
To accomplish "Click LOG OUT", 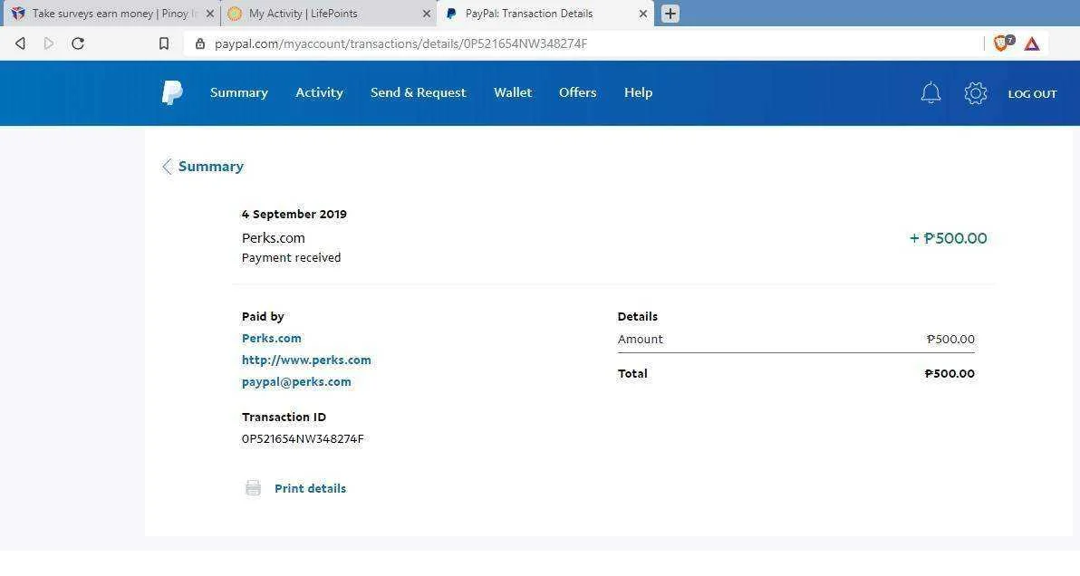I will 1032,93.
